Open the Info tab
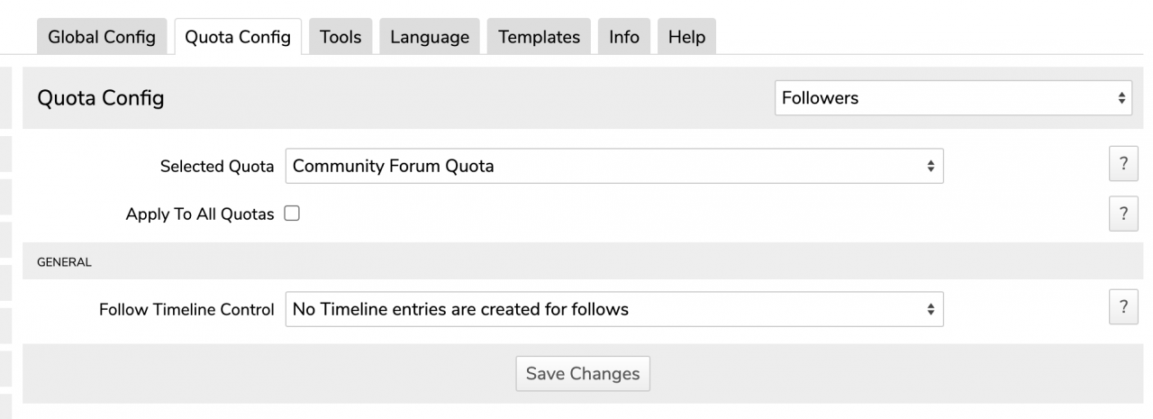Screen dimensions: 1153x419 [x=623, y=37]
